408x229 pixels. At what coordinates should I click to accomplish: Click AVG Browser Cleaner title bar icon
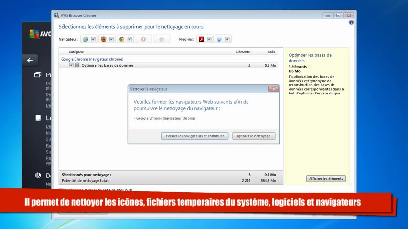click(56, 15)
